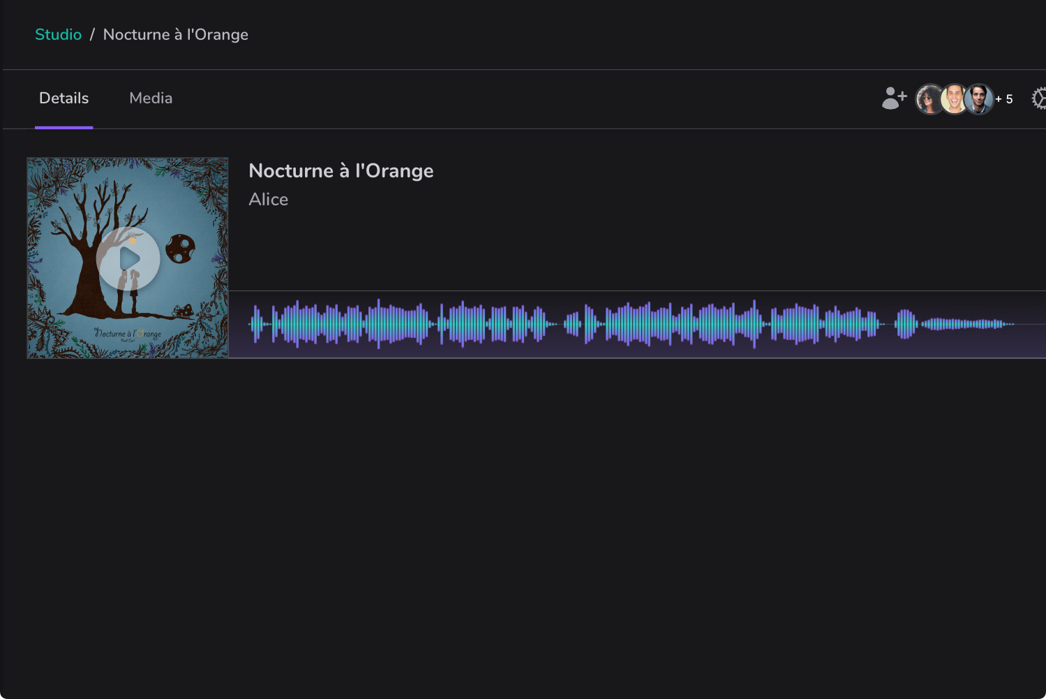Switch to the Media tab
1046x699 pixels.
[x=150, y=98]
